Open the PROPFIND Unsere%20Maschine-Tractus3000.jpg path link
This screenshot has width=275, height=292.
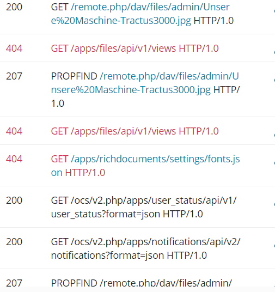(145, 83)
